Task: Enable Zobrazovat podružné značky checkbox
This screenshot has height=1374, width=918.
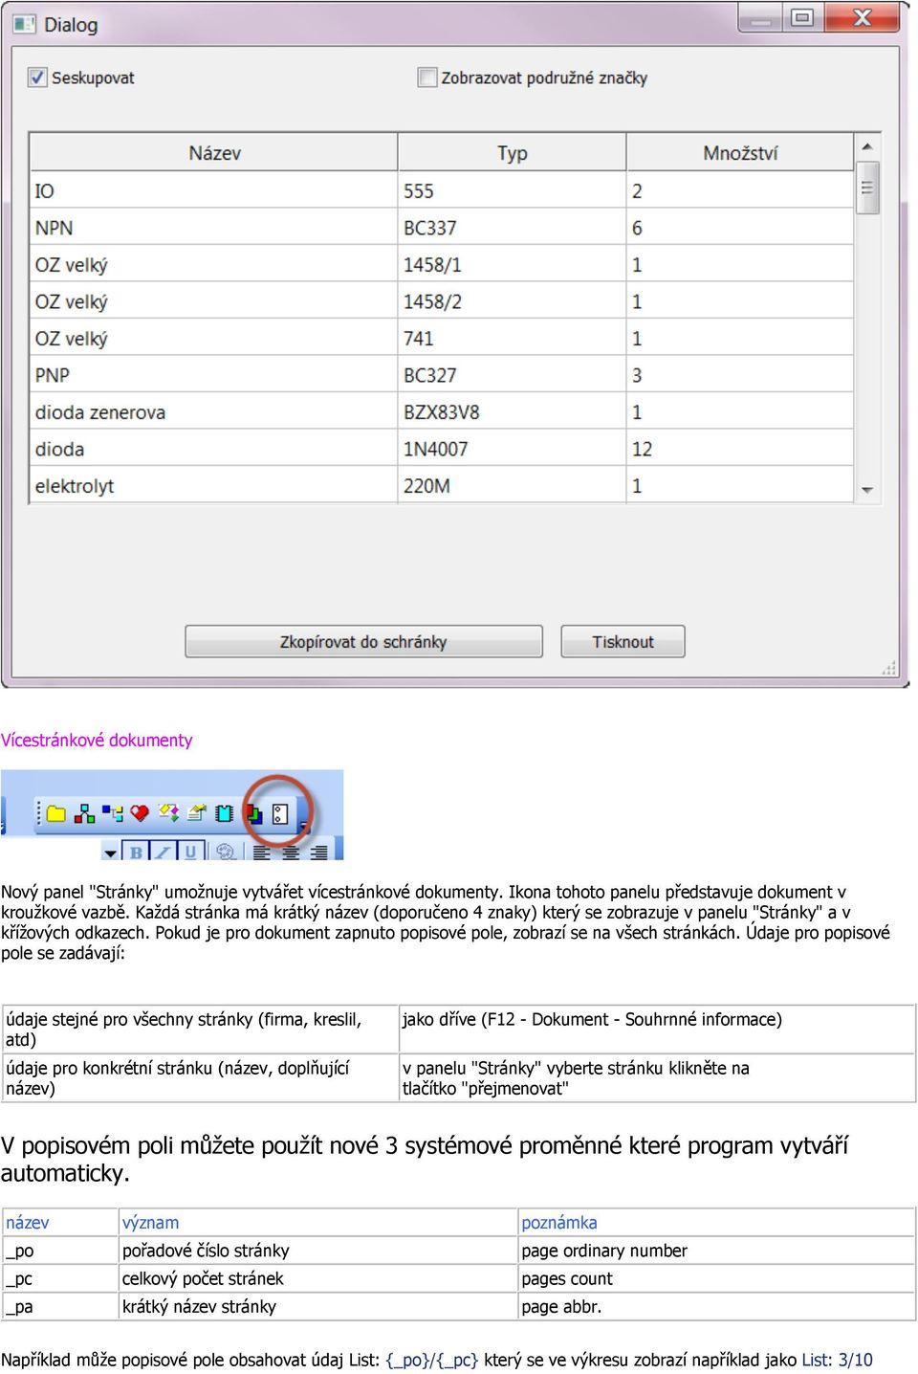Action: click(427, 78)
